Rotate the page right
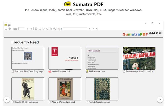167x106 pixels. click(47, 29)
